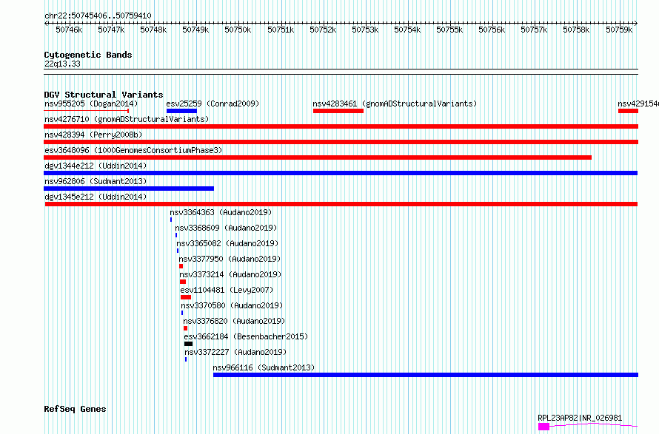
Task: Select the dgv1344e212 blue variant bar
Action: [341, 173]
